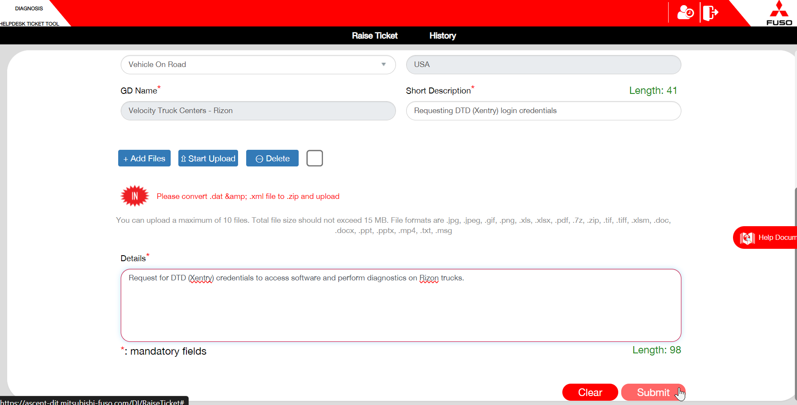Click the red Clear button
797x405 pixels.
[590, 392]
